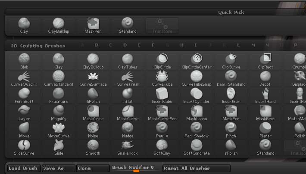
Task: Click the Load Brush button
Action: (x=24, y=168)
